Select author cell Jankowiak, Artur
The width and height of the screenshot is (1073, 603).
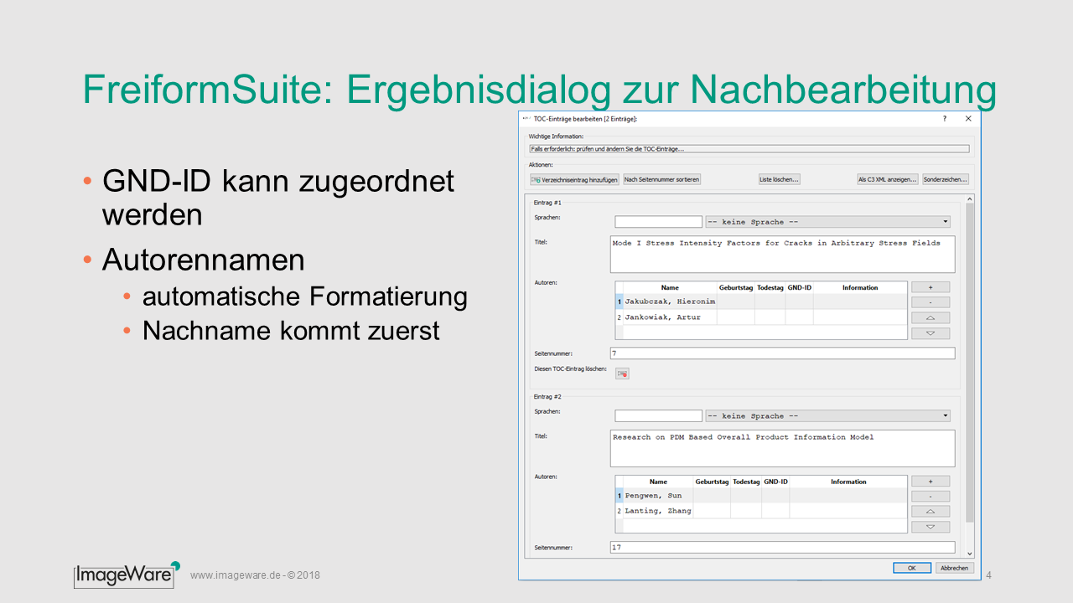(670, 317)
